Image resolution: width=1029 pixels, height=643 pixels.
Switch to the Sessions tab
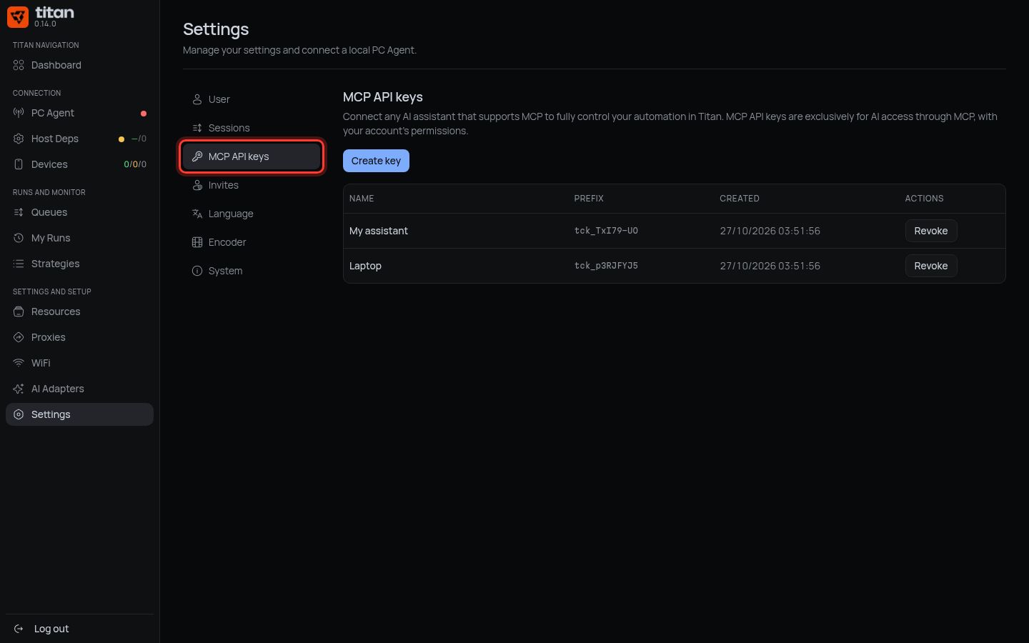point(252,128)
